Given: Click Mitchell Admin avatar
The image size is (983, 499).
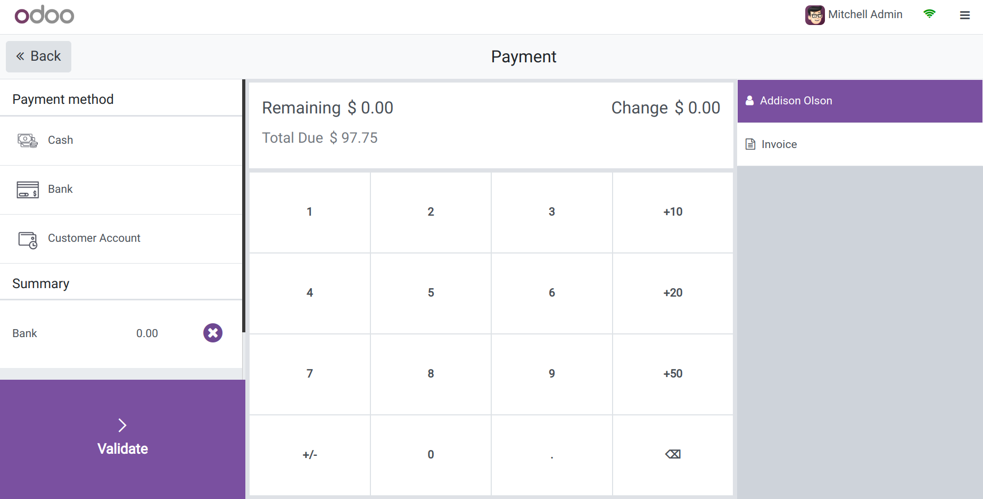Looking at the screenshot, I should 815,15.
